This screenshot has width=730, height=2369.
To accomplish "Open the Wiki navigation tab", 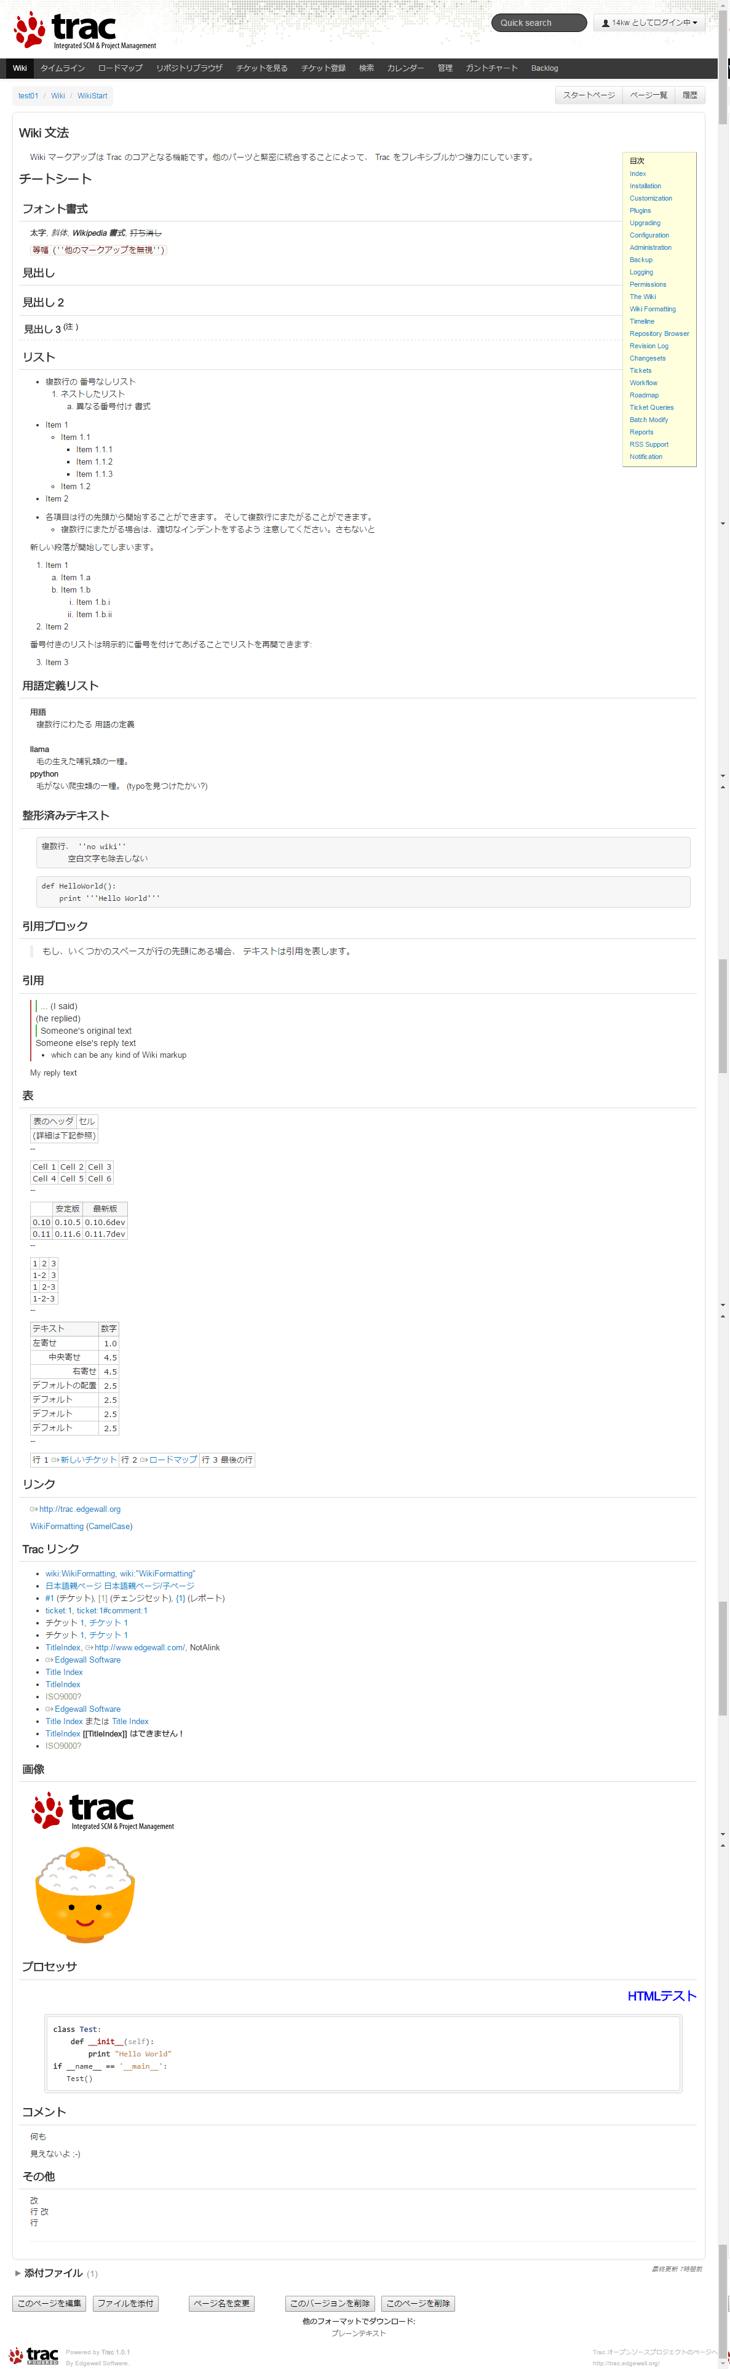I will point(19,68).
